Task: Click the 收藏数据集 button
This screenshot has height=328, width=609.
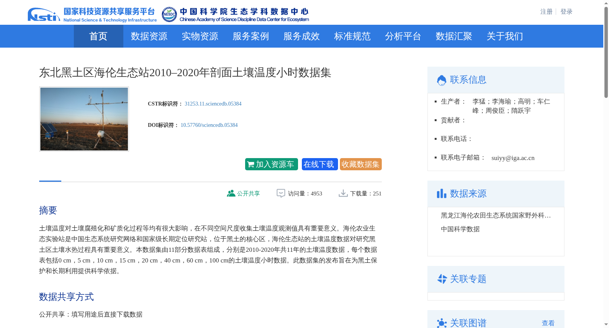Action: click(361, 164)
